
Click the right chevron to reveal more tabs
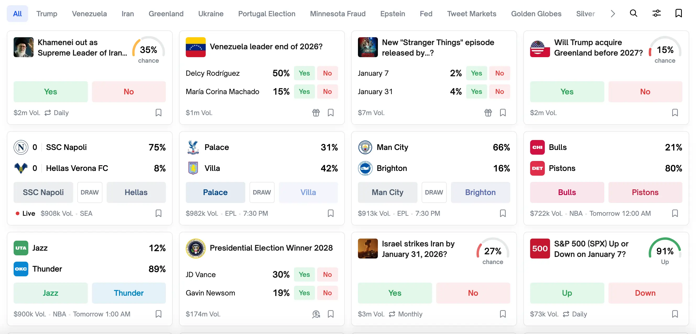(x=613, y=14)
